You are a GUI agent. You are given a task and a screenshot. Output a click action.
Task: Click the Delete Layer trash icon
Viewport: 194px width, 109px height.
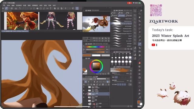click(109, 84)
